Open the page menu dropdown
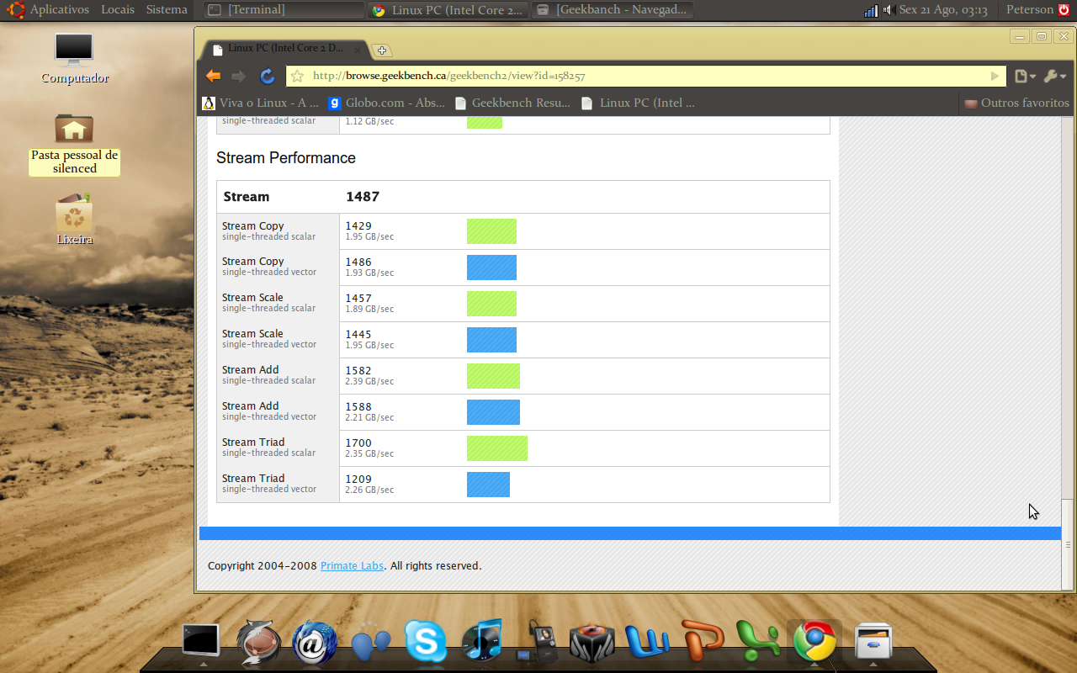 coord(1025,77)
